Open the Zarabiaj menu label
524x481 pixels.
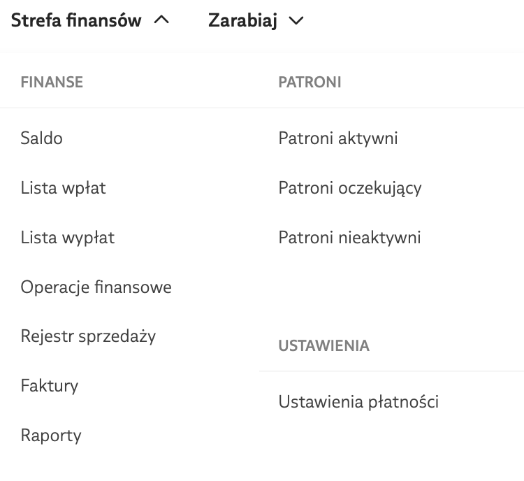[242, 21]
